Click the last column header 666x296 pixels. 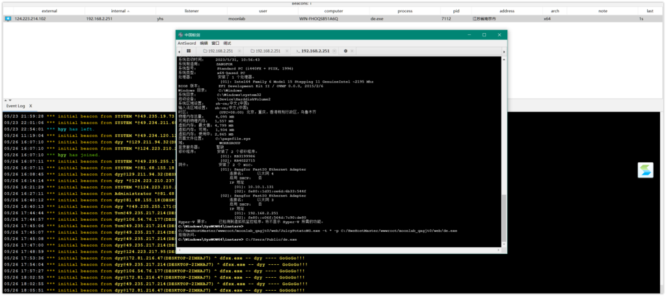click(650, 11)
